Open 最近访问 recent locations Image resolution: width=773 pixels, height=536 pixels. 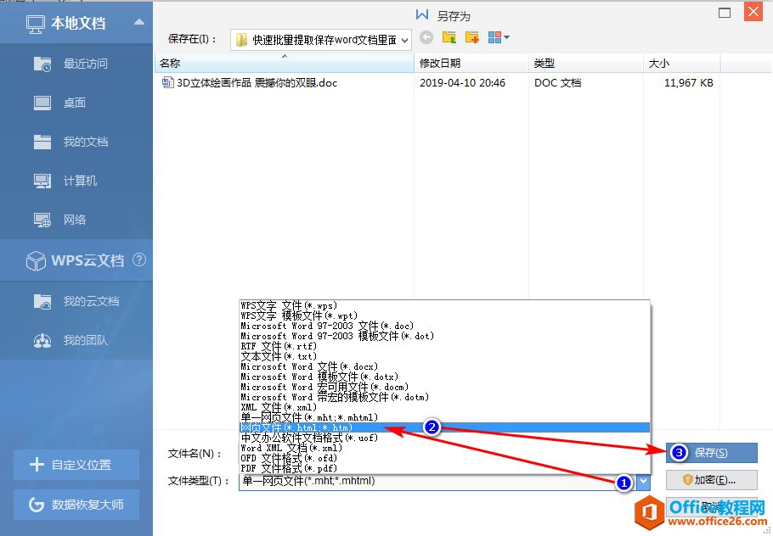coord(76,64)
